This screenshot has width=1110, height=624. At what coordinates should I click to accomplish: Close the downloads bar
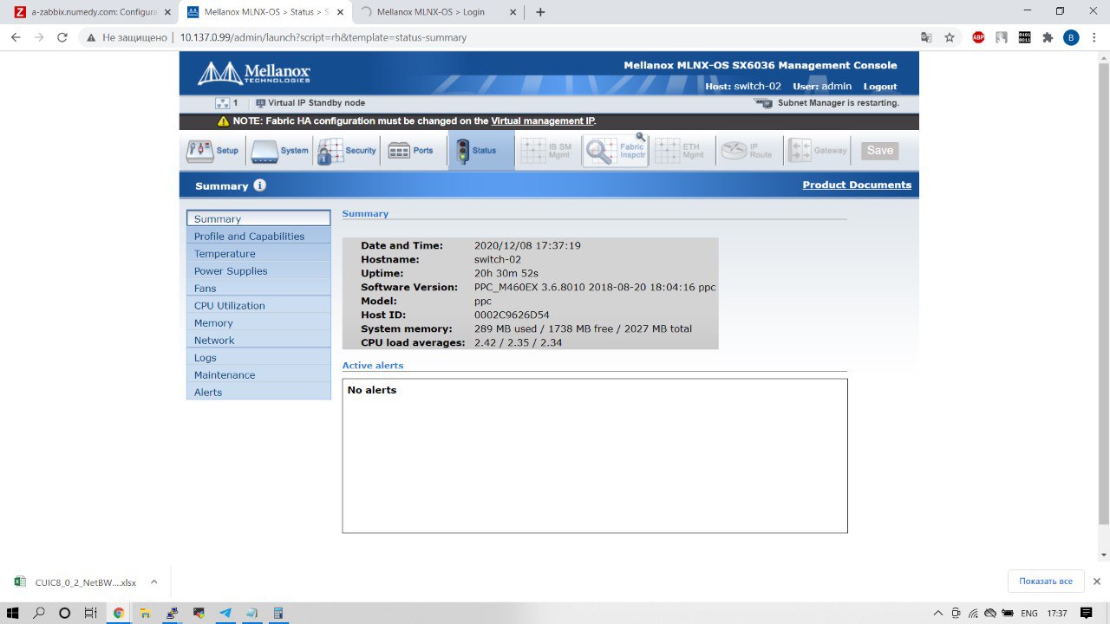point(1097,582)
